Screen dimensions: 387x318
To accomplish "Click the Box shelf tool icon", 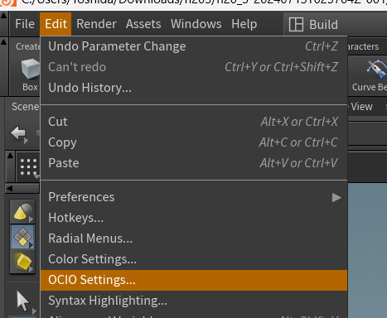I will [30, 69].
